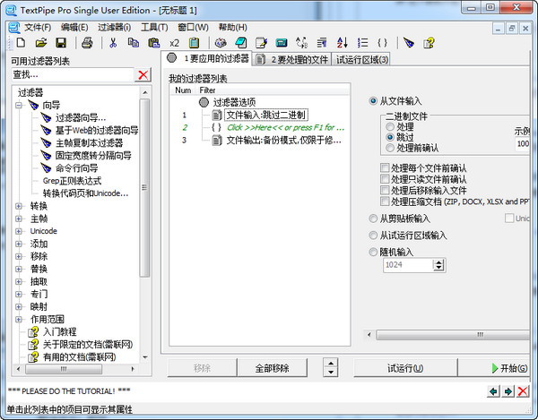Check the 处理后移除输入文件 option

pos(385,190)
